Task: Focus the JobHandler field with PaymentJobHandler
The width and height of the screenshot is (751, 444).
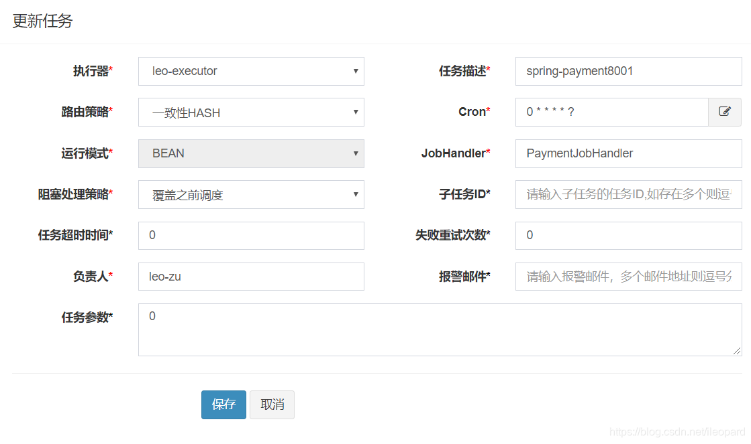Action: pos(628,153)
